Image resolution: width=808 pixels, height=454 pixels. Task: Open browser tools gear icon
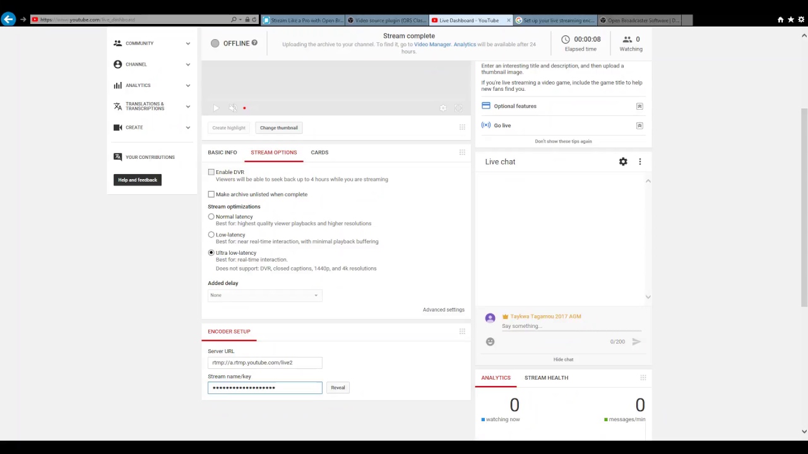(802, 20)
